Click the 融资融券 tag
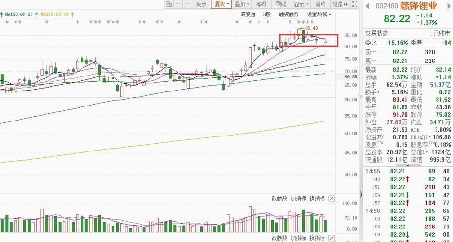 [x=288, y=14]
